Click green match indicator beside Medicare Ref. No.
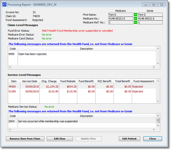This screenshot has width=171, height=150. [135, 22]
